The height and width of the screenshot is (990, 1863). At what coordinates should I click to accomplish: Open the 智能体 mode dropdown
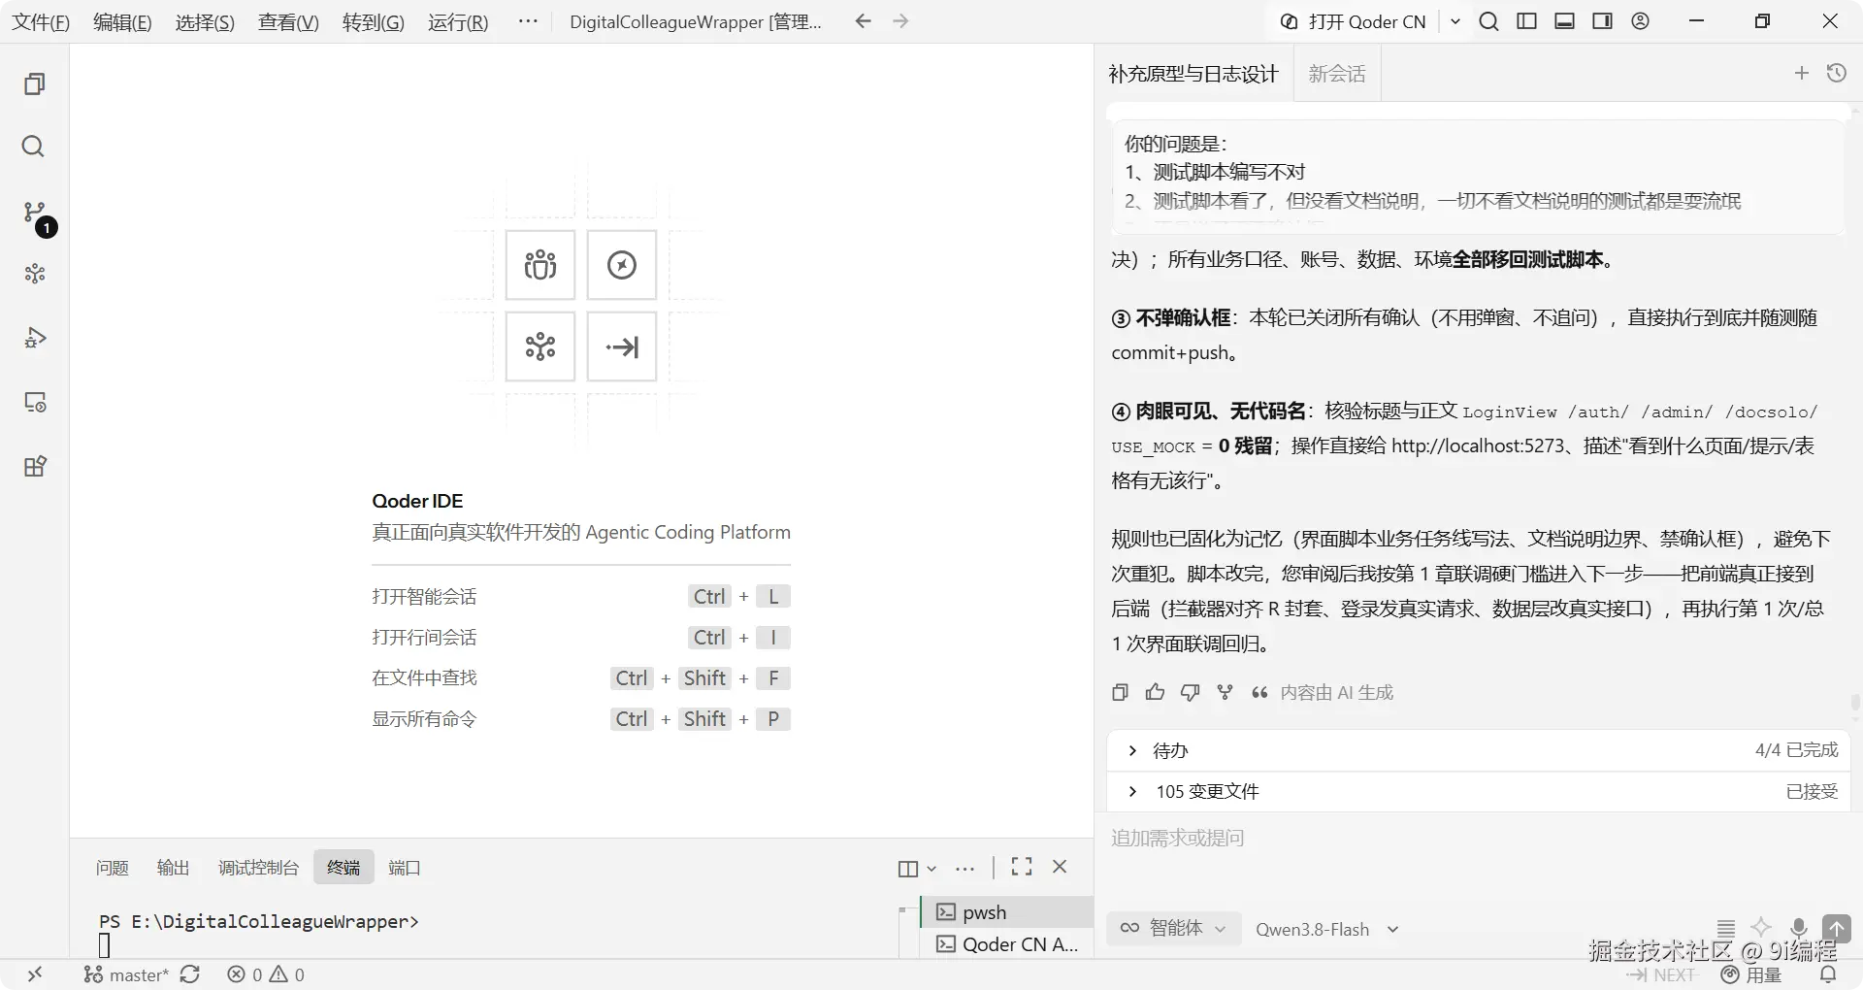coord(1173,929)
